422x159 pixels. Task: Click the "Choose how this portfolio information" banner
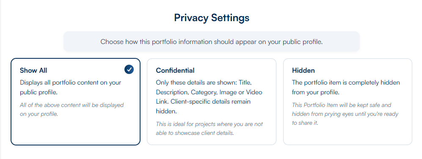212,42
